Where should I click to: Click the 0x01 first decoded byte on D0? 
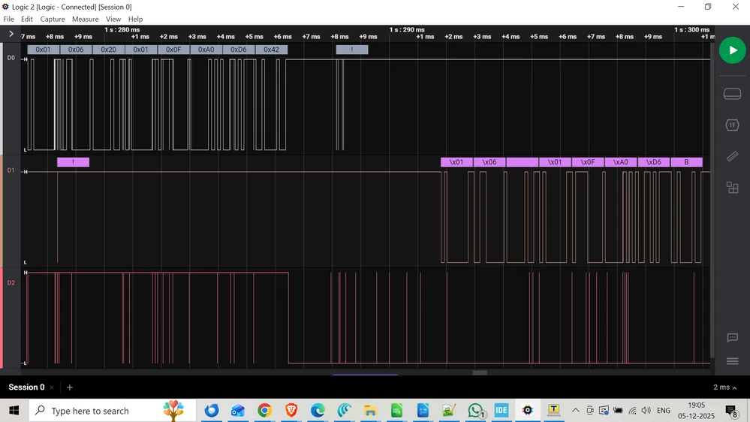pos(43,50)
